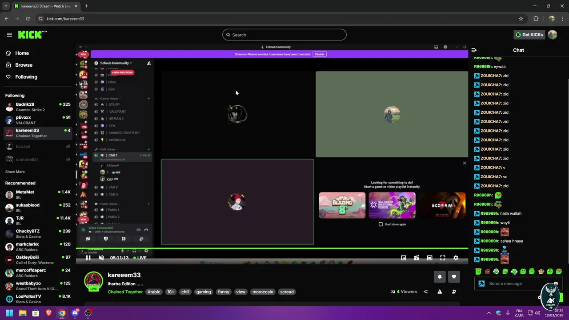This screenshot has width=569, height=320.
Task: Select samimellal in the Following list
Action: [38, 159]
